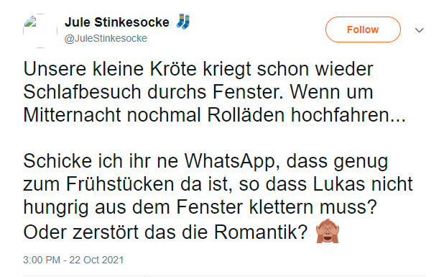Click the word klettern in the tweet

[x=281, y=207]
